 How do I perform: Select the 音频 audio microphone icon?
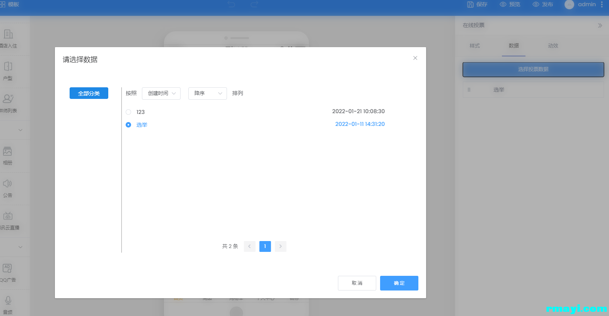8,301
